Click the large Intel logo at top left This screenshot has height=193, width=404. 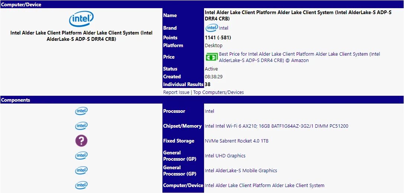click(81, 19)
